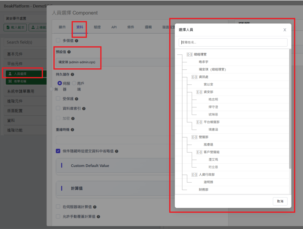Enable the 多個值 checkbox
This screenshot has width=303, height=229.
(x=58, y=40)
